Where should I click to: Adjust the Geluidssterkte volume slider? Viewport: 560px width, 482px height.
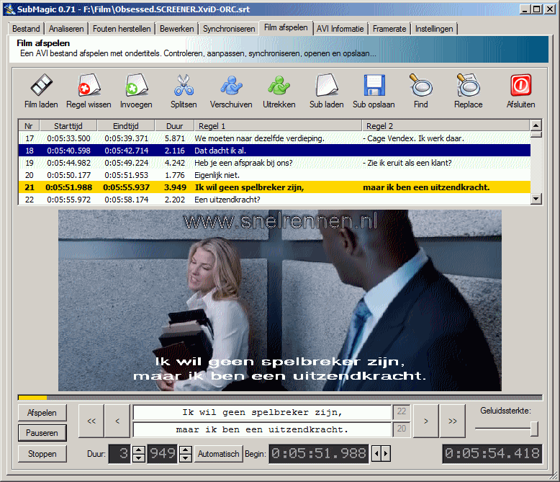click(x=534, y=429)
